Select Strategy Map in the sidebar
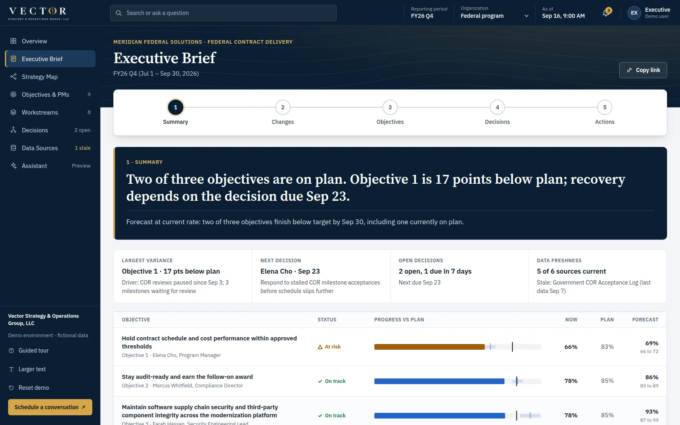 [x=50, y=77]
